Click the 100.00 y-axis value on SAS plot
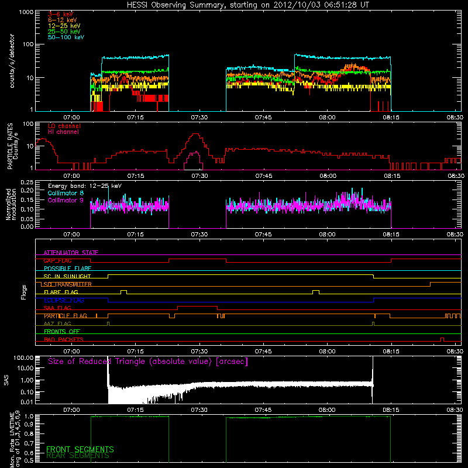This screenshot has width=468, height=468. tap(23, 358)
